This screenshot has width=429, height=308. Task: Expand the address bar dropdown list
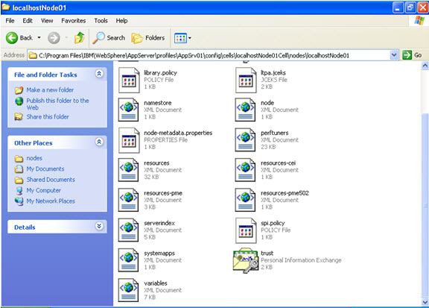point(393,55)
